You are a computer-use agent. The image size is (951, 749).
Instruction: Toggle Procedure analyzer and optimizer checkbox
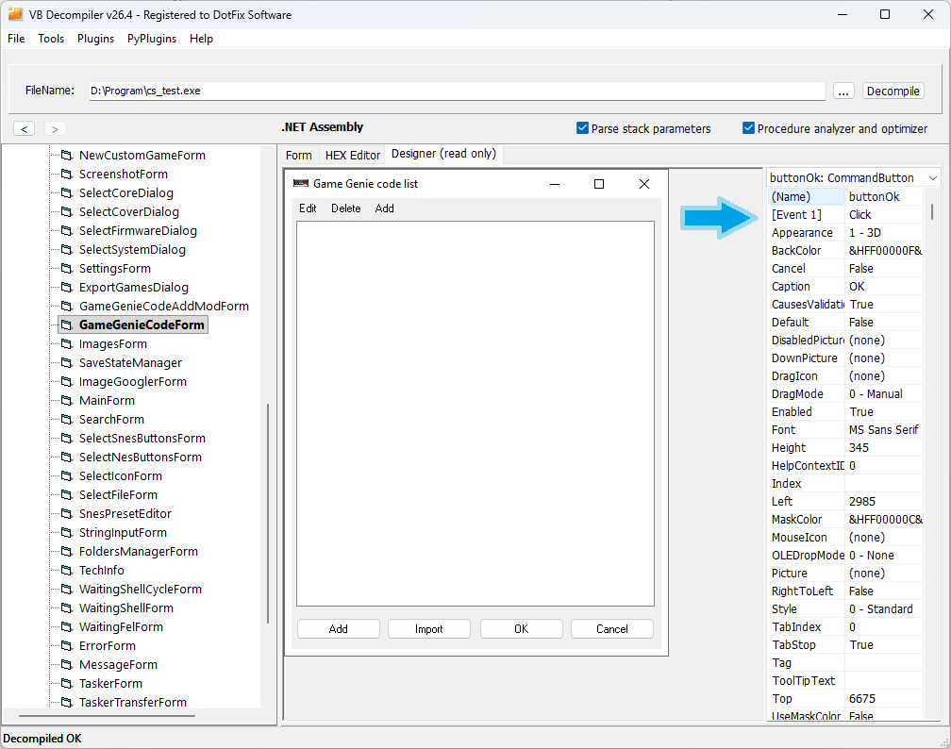[748, 128]
